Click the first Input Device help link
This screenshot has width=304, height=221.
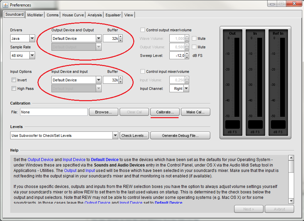[74, 160]
